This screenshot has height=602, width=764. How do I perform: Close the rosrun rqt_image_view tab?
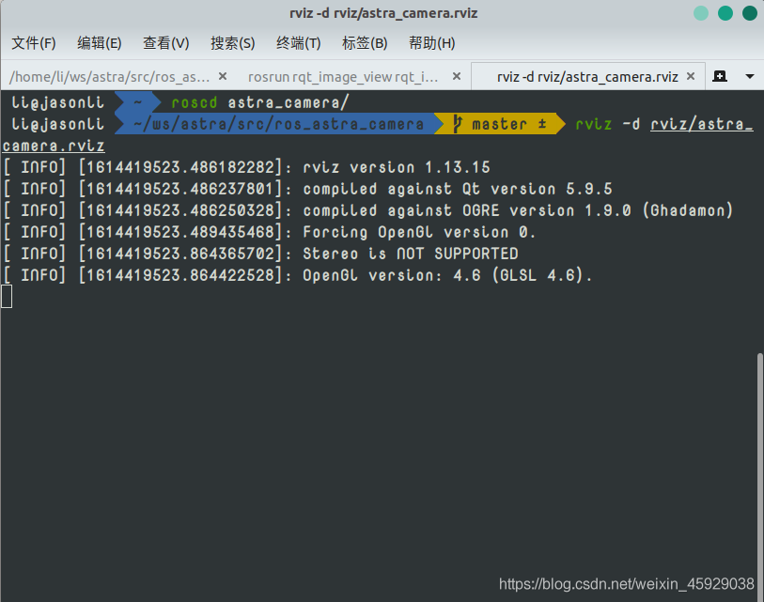tap(457, 76)
